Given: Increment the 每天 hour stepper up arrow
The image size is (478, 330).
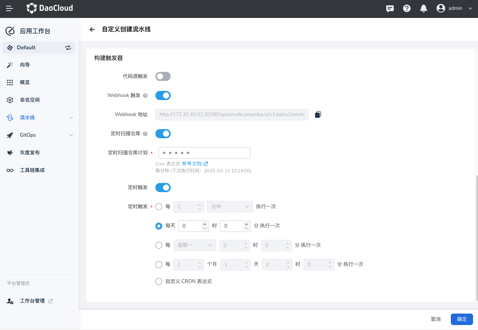Looking at the screenshot, I should [x=205, y=223].
